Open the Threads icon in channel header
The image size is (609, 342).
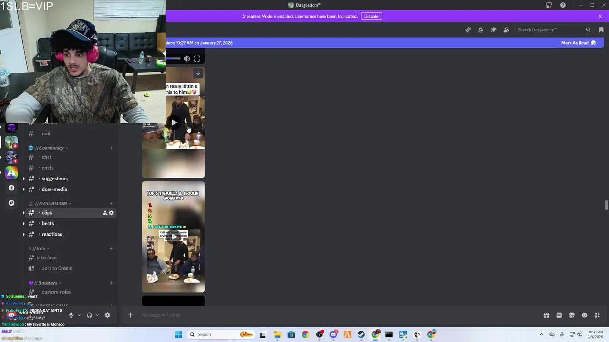click(x=468, y=30)
